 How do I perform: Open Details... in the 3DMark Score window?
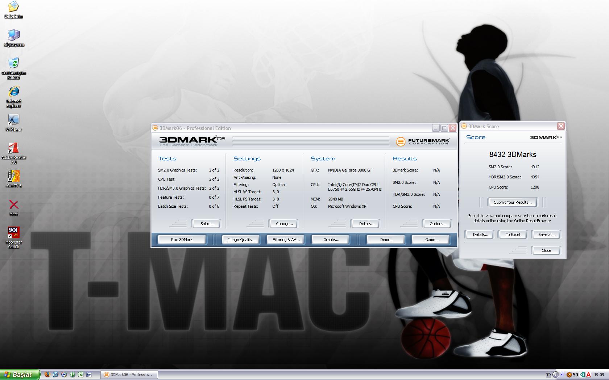click(x=480, y=235)
